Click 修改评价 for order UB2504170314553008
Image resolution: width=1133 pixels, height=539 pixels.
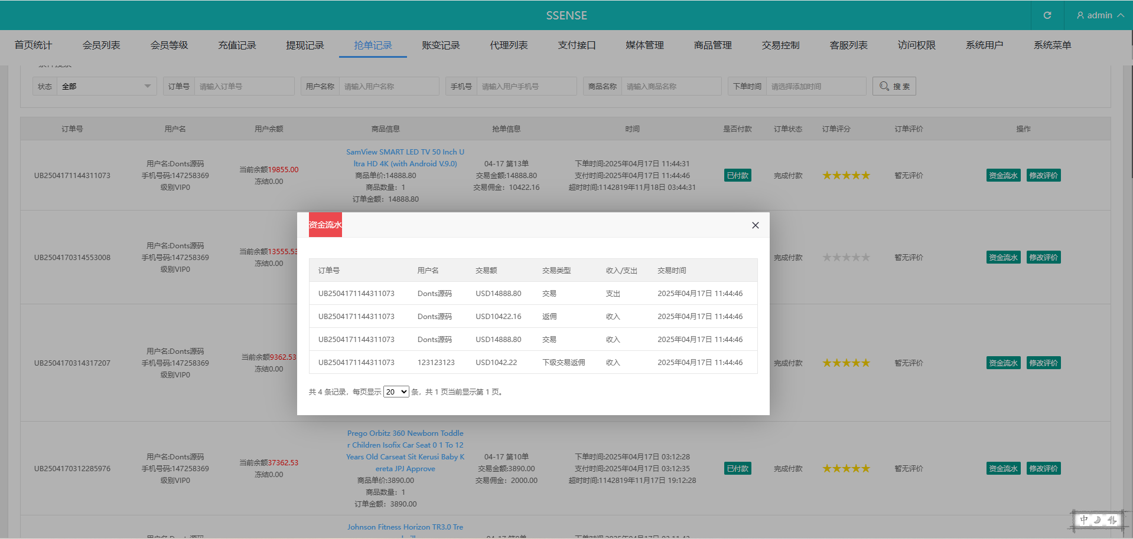(x=1043, y=257)
